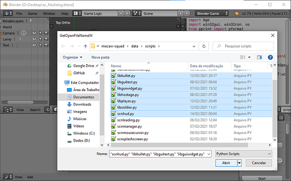The image size is (291, 181).
Task: Select Músicas in navigation pane
Action: [80, 119]
